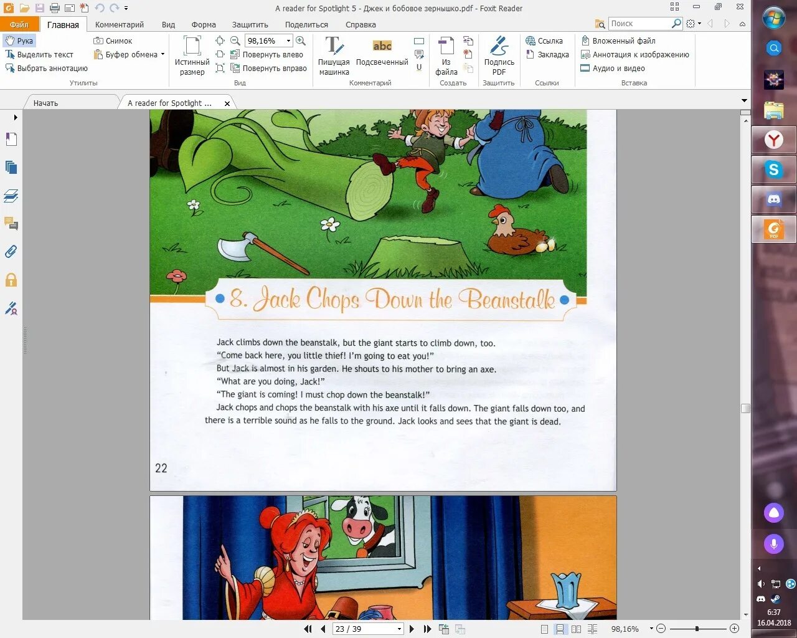The image size is (797, 638).
Task: Select the Hand (Рука) tool
Action: (19, 40)
